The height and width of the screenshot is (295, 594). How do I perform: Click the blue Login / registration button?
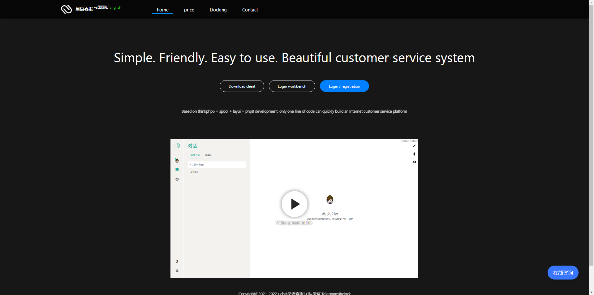click(344, 86)
